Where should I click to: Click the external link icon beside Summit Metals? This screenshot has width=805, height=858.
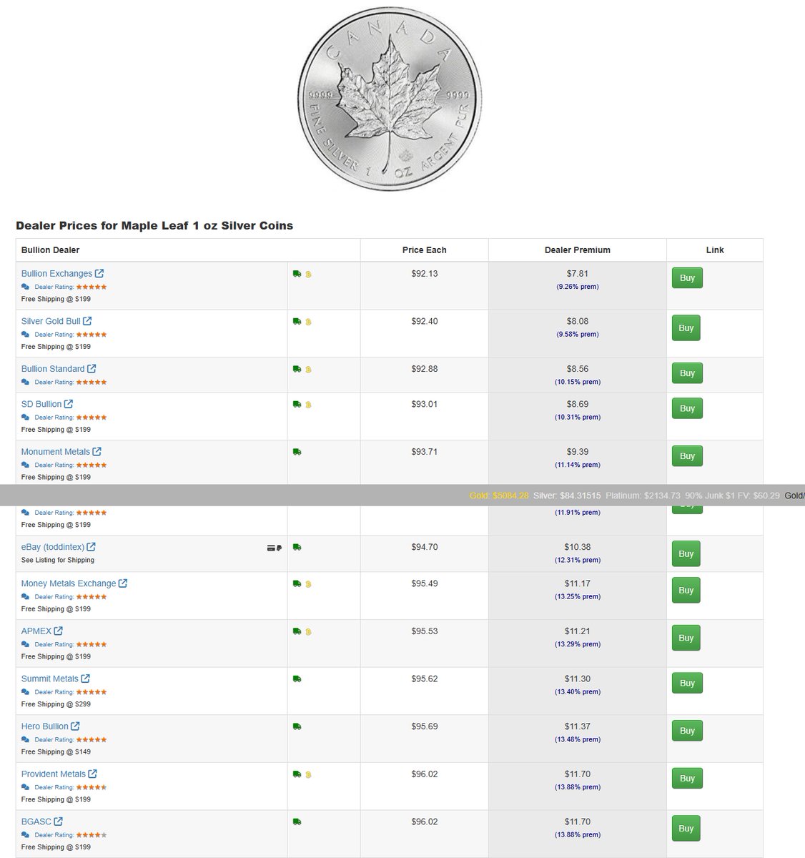(85, 678)
